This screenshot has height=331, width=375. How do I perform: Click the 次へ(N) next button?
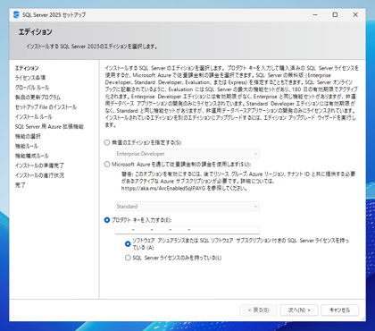tap(299, 310)
